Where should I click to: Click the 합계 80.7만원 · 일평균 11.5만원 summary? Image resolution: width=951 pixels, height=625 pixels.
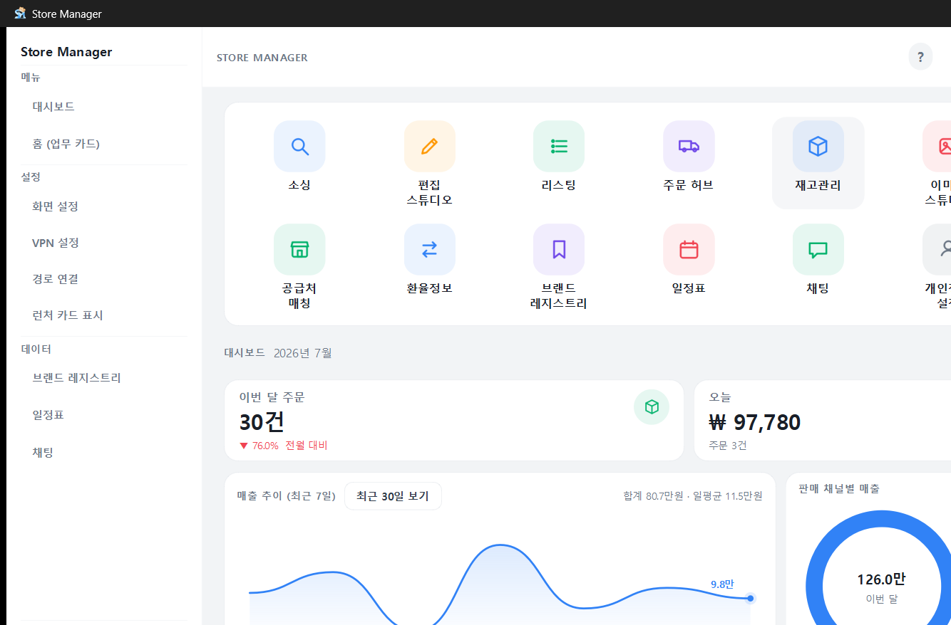[692, 496]
